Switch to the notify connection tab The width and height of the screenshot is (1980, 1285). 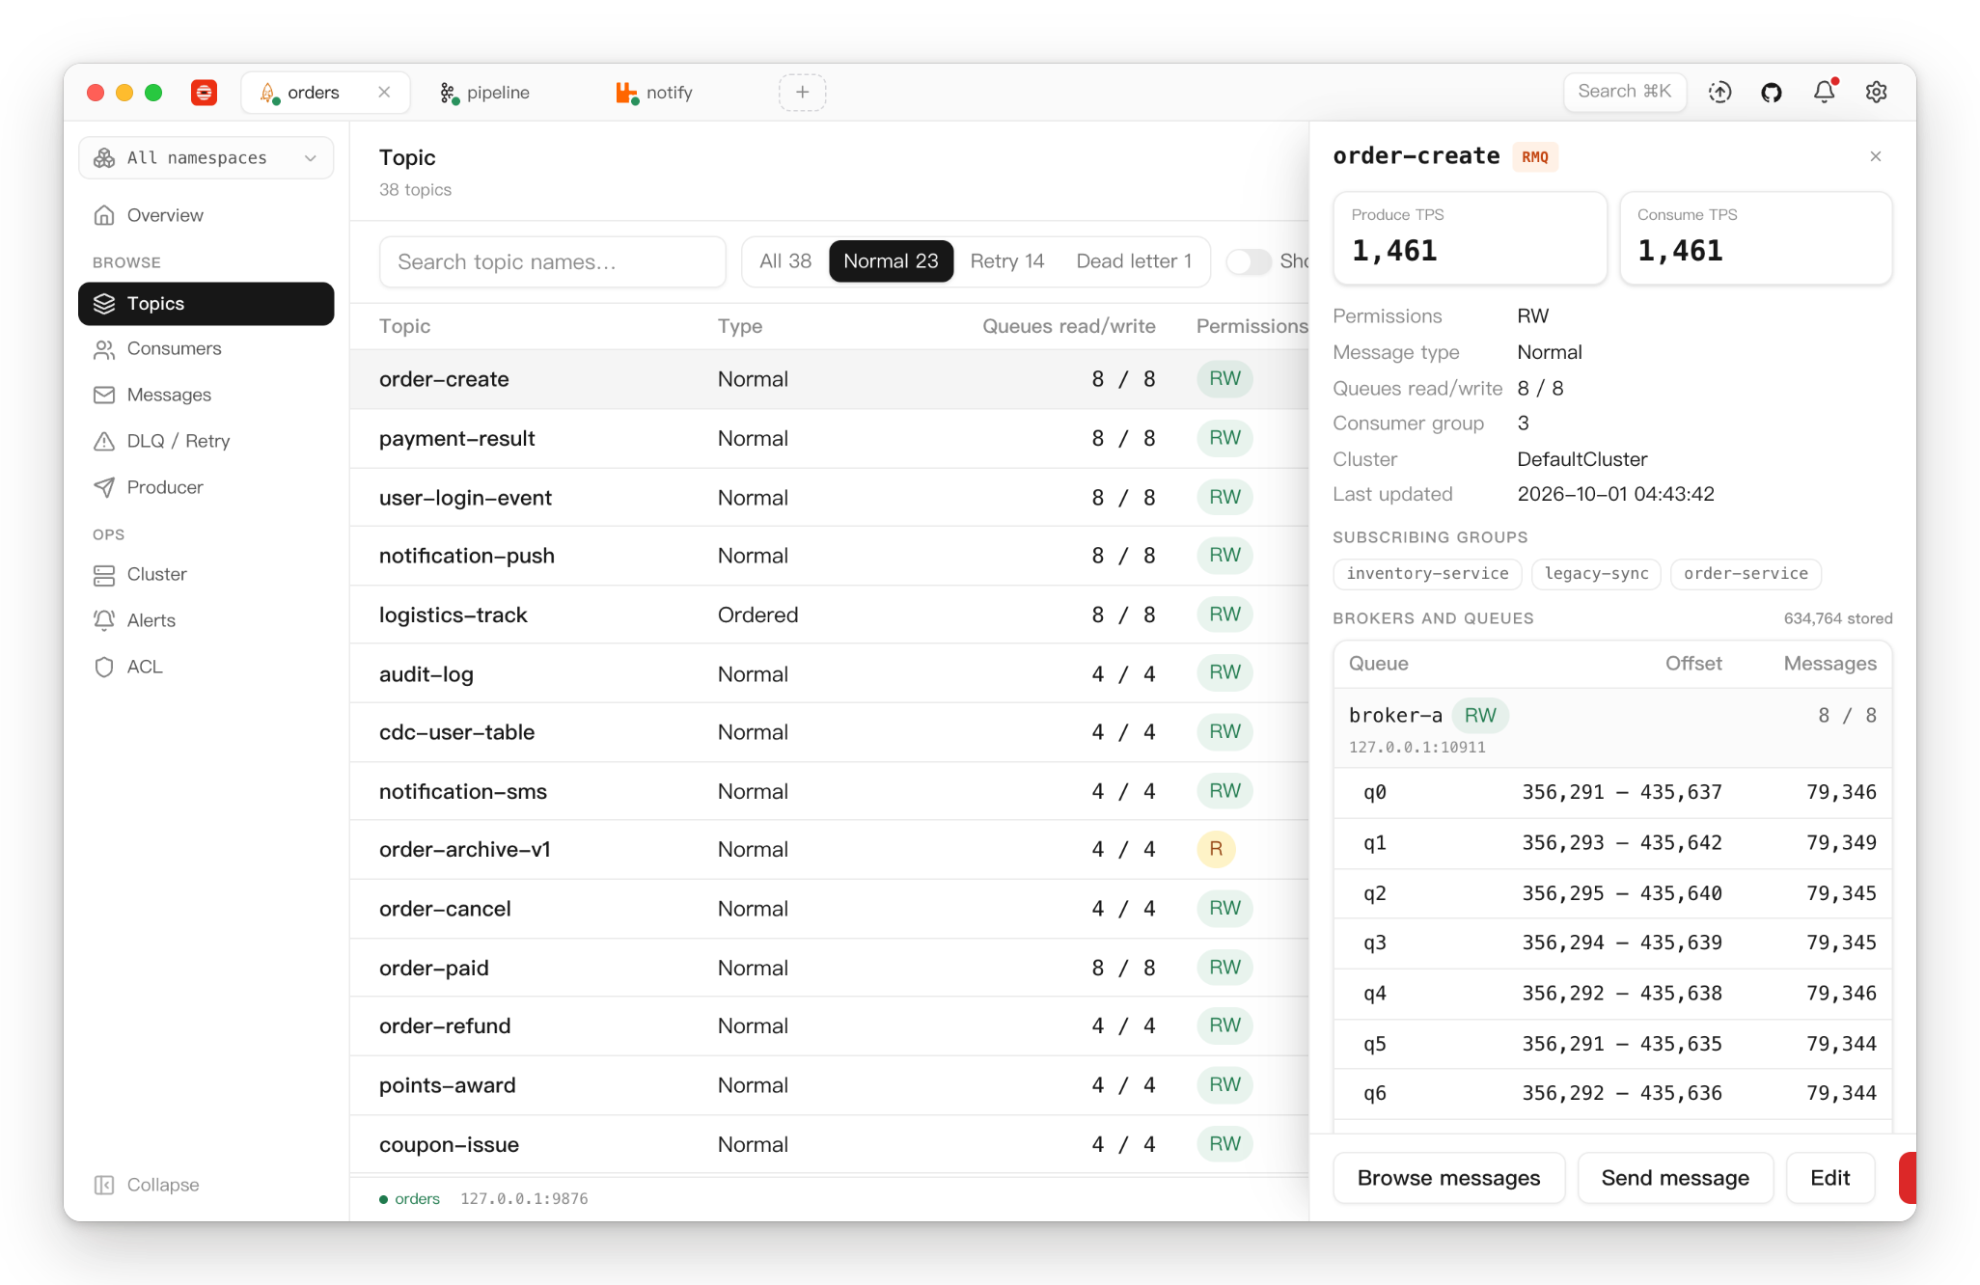click(x=669, y=93)
